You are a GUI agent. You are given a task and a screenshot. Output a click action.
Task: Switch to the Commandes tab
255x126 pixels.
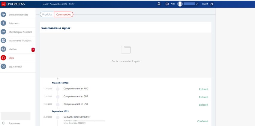click(64, 14)
